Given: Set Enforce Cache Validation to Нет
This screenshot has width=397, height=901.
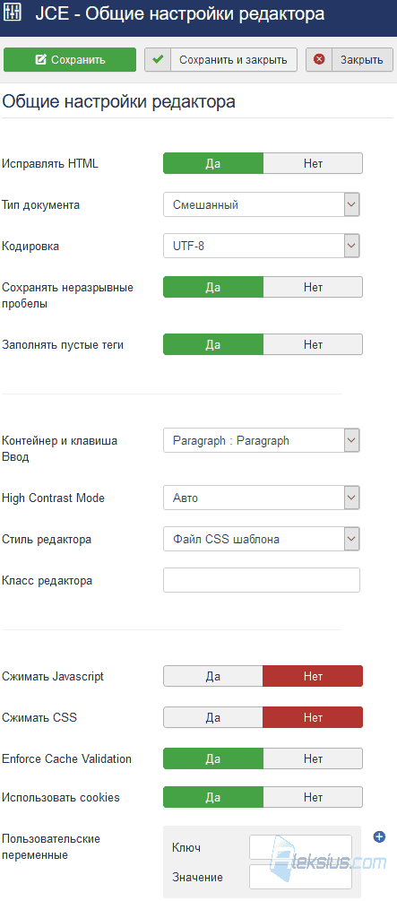Looking at the screenshot, I should click(313, 758).
